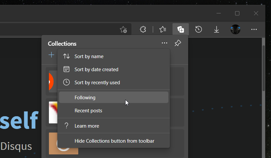Hide Collections button from toolbar

(114, 141)
